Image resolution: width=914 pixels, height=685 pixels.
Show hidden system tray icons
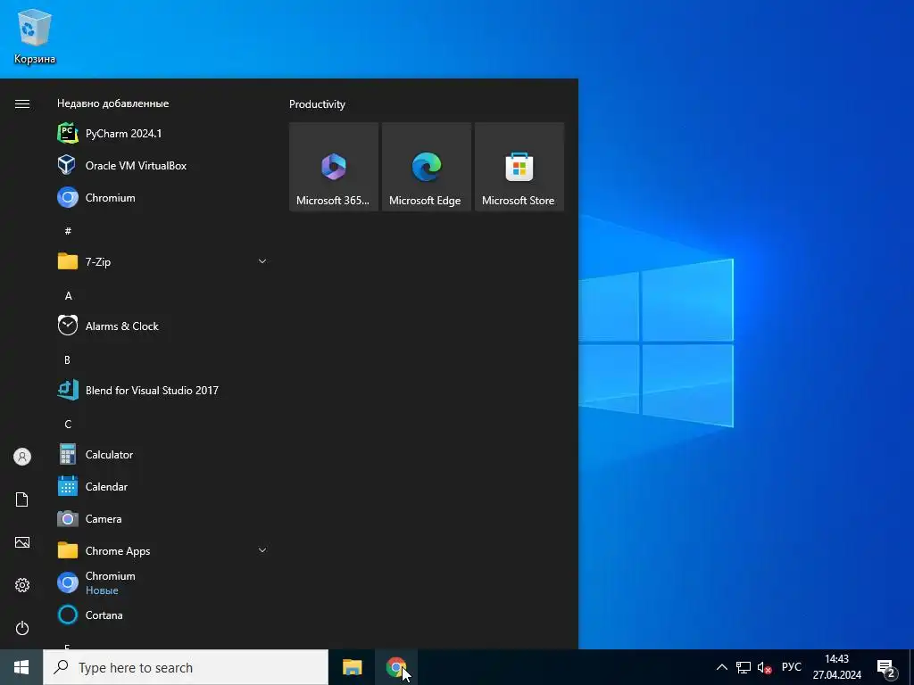[721, 667]
